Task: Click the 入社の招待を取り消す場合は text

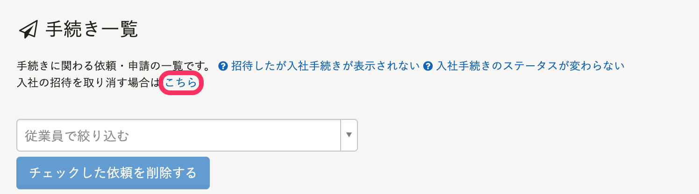Action: pyautogui.click(x=88, y=84)
